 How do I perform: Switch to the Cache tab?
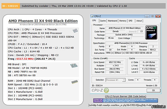[103, 21]
